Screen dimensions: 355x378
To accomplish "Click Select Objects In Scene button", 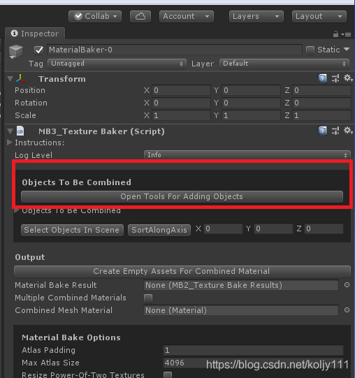I will (72, 230).
